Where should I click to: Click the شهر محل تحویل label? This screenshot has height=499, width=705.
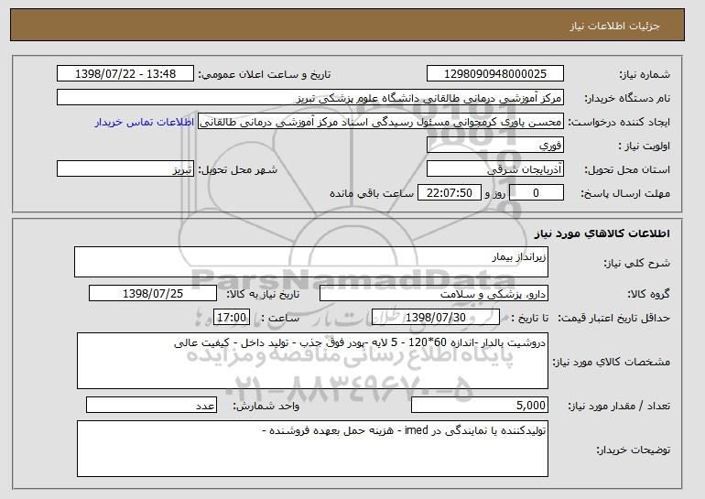[238, 170]
